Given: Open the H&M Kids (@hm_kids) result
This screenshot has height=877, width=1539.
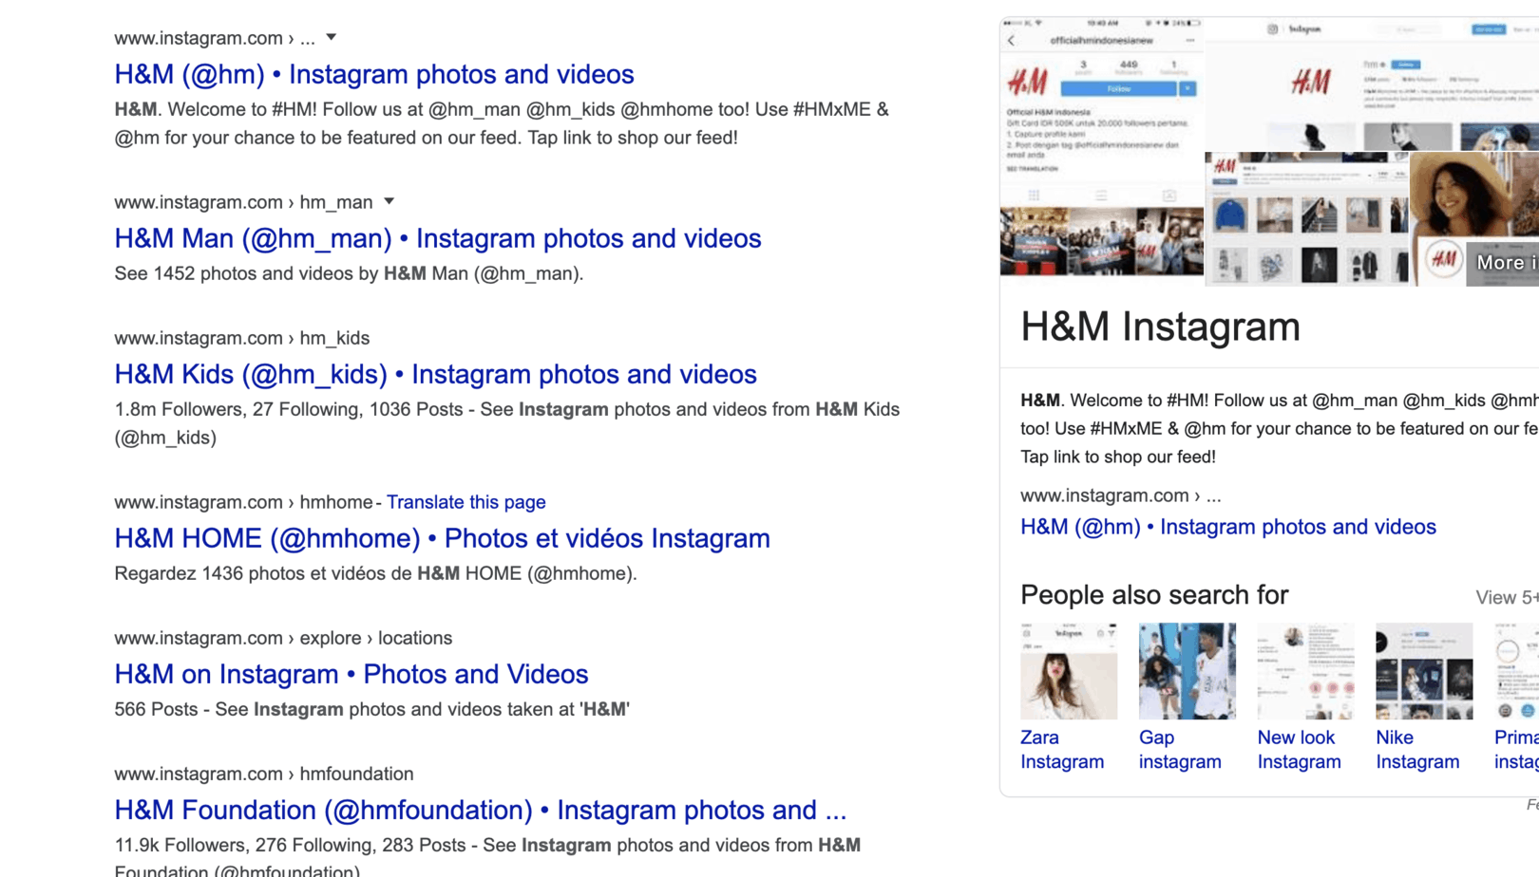Looking at the screenshot, I should point(435,374).
